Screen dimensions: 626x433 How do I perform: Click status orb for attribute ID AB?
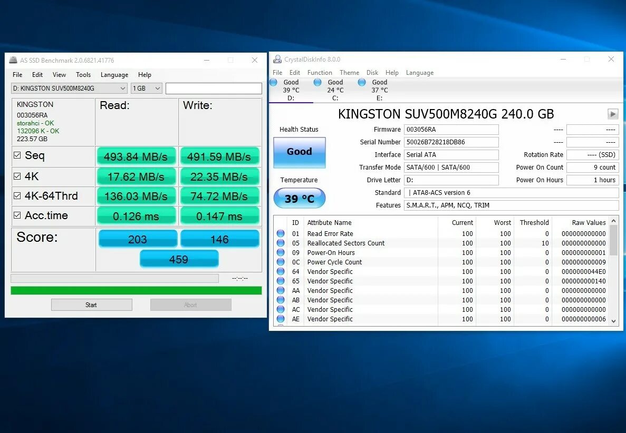click(281, 300)
